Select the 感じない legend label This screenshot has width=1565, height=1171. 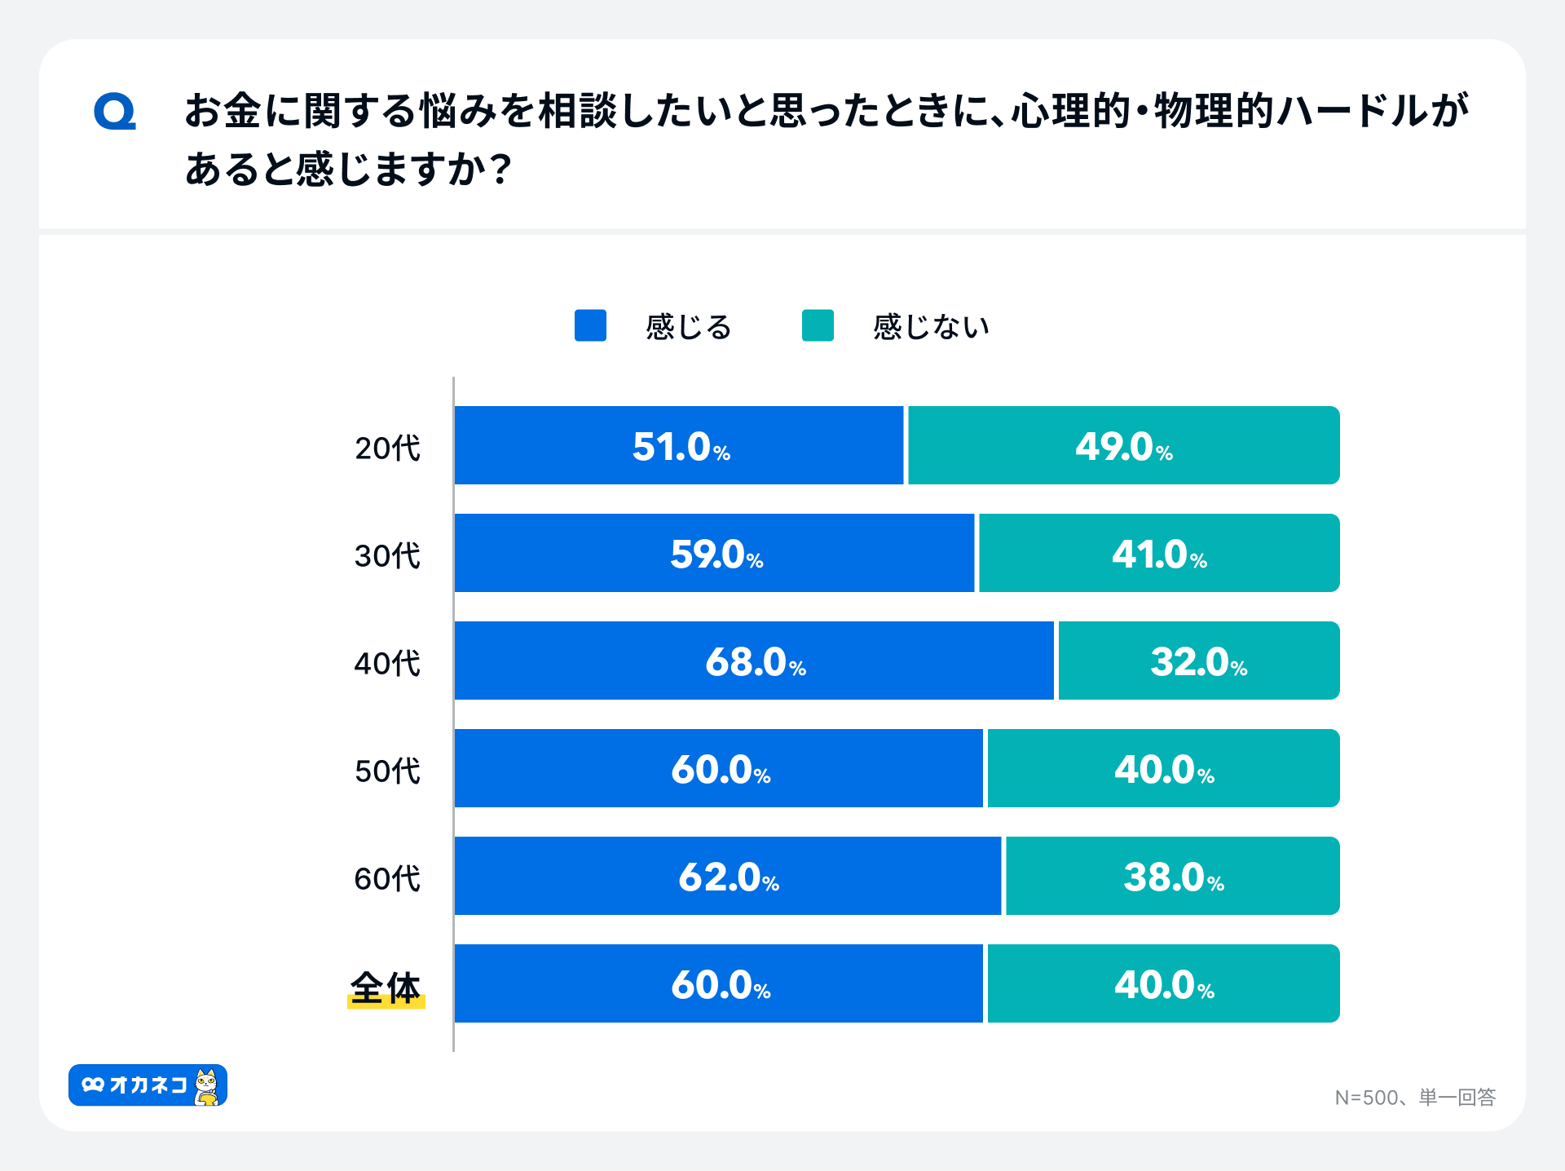pyautogui.click(x=931, y=327)
